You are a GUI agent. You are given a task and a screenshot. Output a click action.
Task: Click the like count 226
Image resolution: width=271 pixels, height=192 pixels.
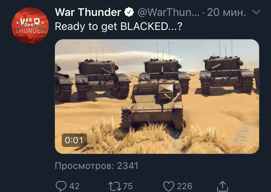(x=185, y=186)
